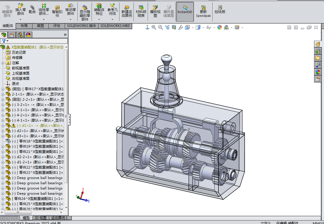This screenshot has width=324, height=224.
Task: Select 前视基准面 (Front Plane) in tree
Action: point(20,68)
